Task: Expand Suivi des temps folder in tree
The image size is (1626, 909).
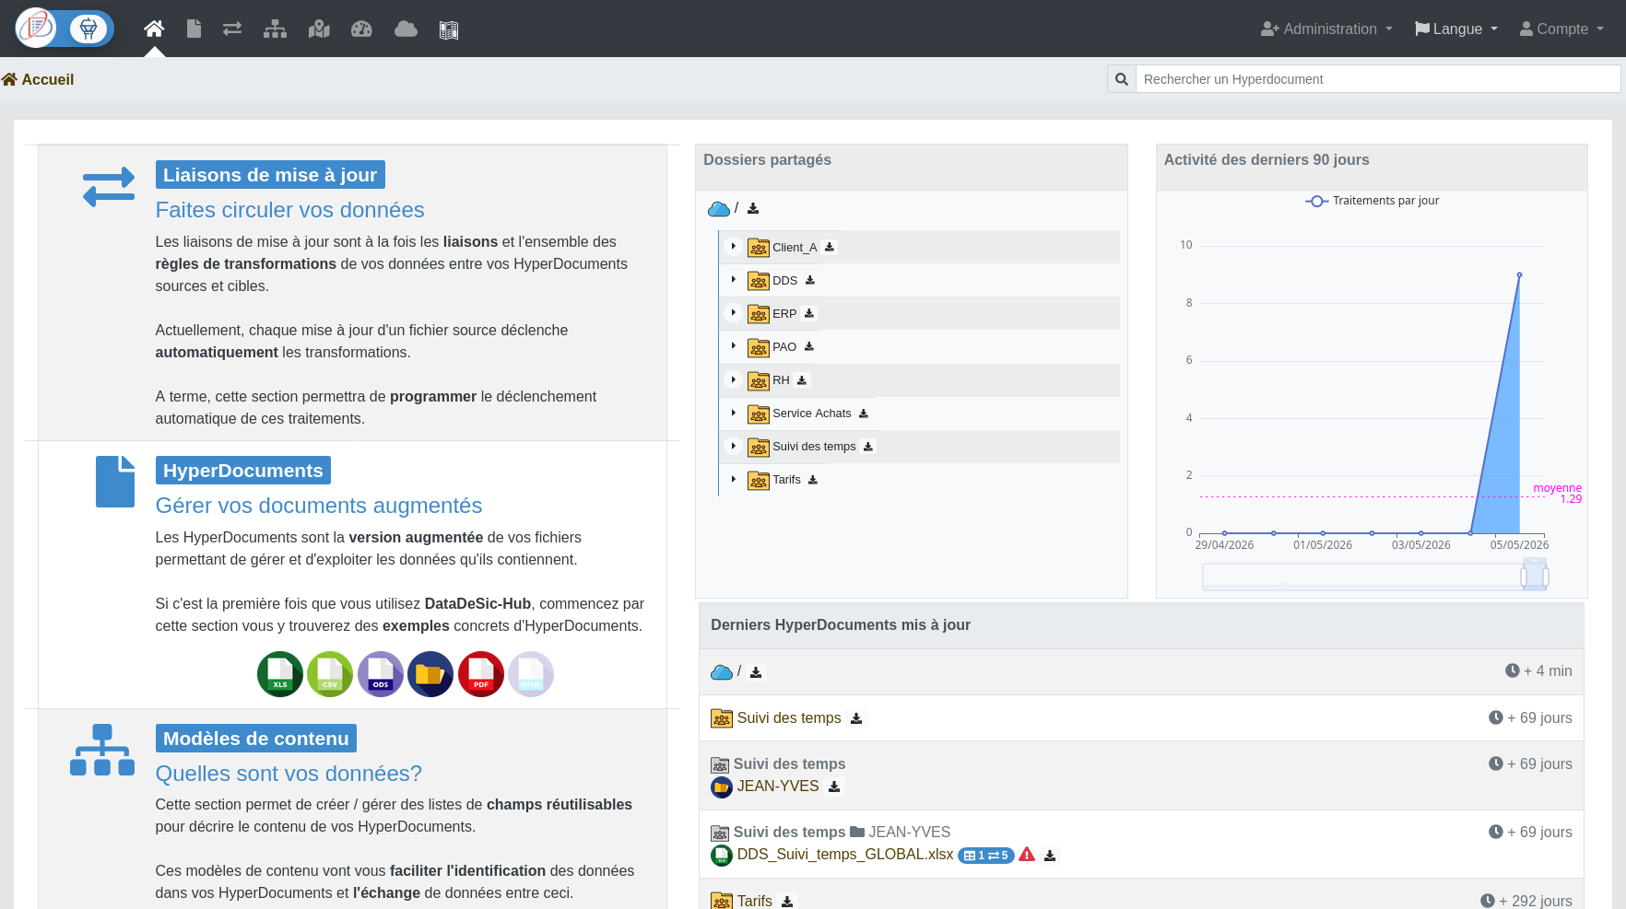Action: 734,446
